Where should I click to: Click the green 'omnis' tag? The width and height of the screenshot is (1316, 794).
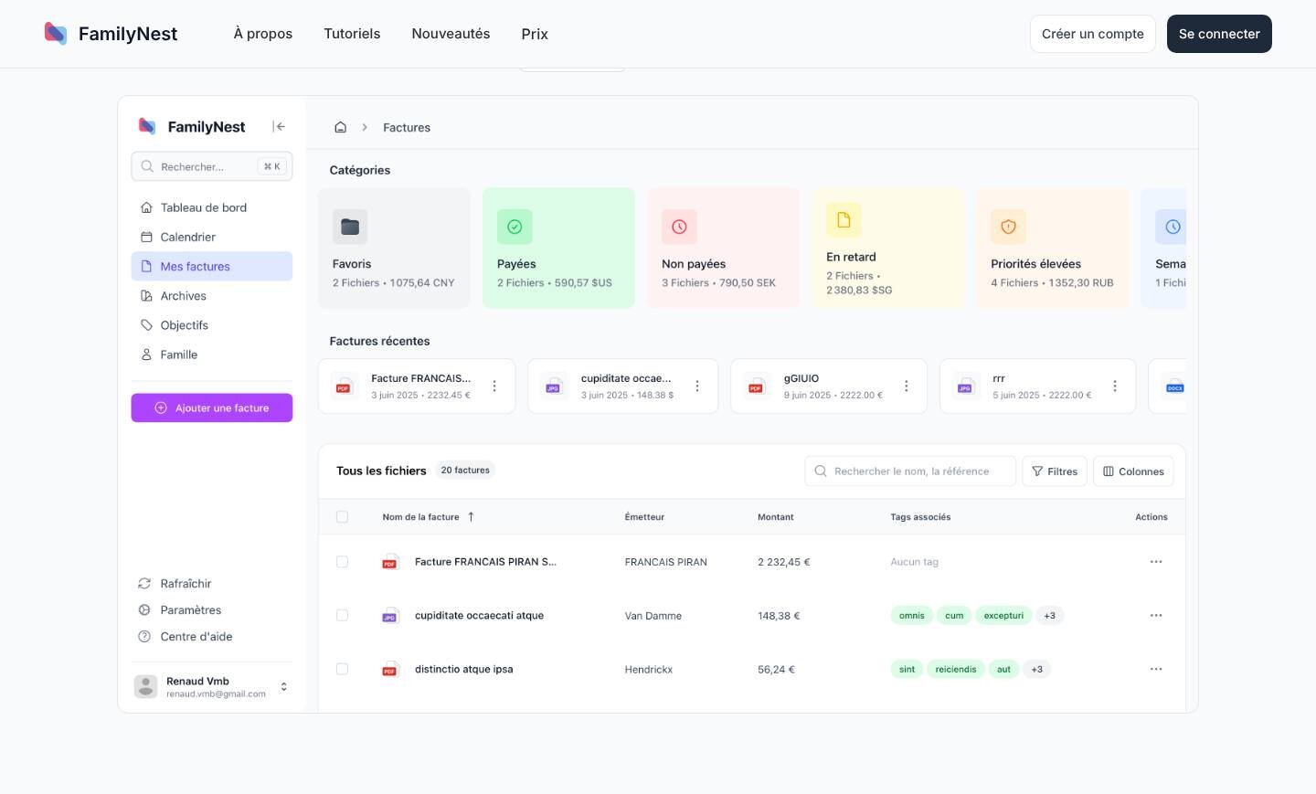coord(912,616)
